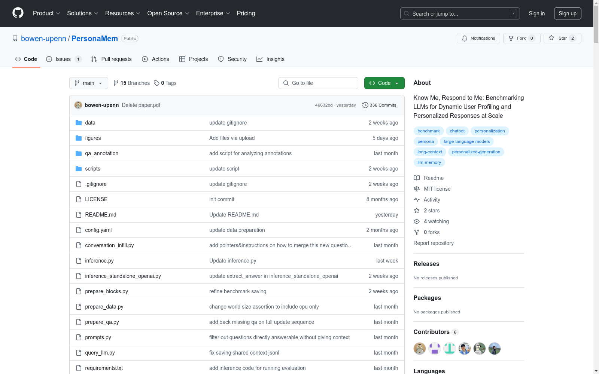Viewport: 599px width, 374px height.
Task: Open the conversation_infill.py file
Action: 109,245
